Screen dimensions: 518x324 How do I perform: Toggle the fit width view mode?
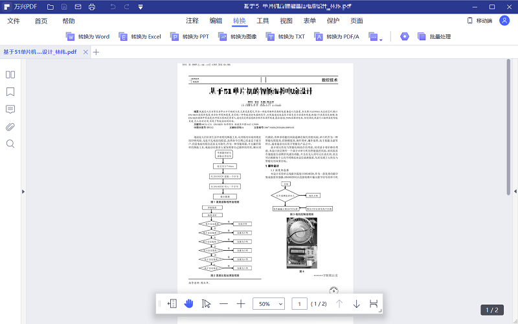click(x=374, y=303)
